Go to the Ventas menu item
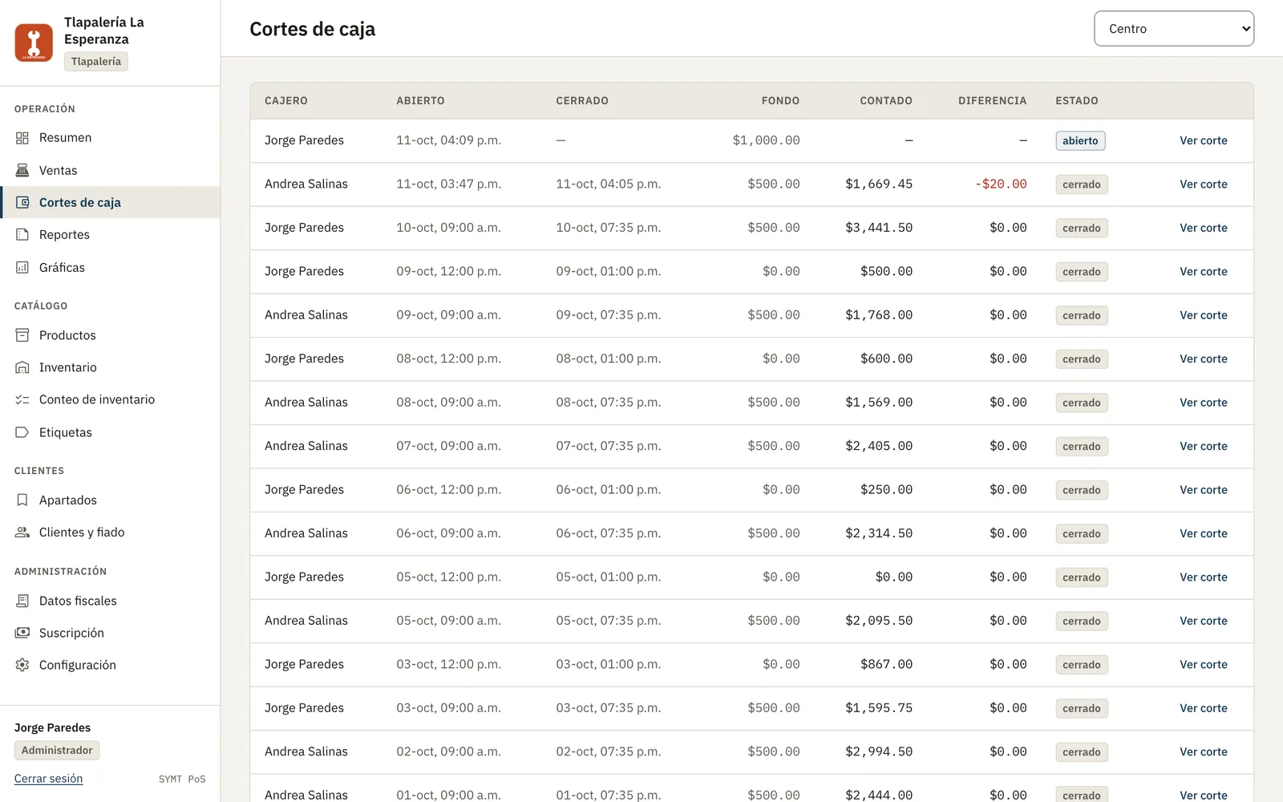Image resolution: width=1283 pixels, height=802 pixels. click(110, 170)
